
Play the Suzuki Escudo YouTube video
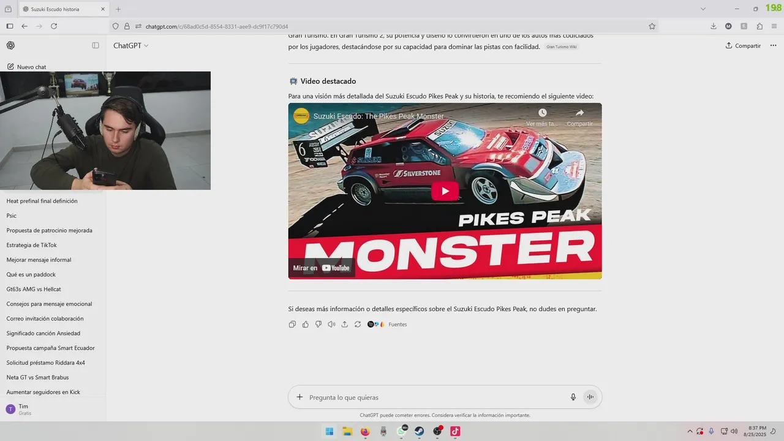click(445, 191)
